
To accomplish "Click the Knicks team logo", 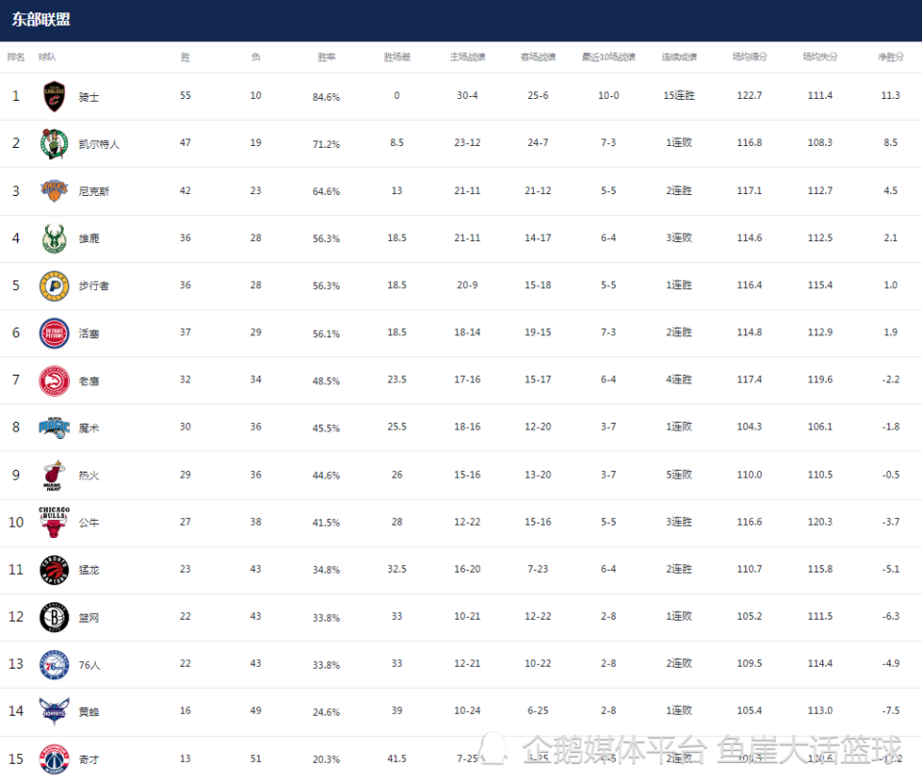I will point(54,191).
